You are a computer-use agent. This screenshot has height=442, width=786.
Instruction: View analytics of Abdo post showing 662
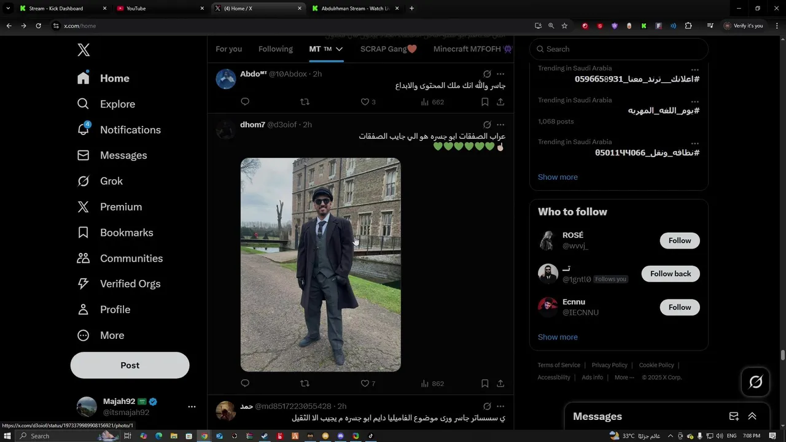(432, 102)
